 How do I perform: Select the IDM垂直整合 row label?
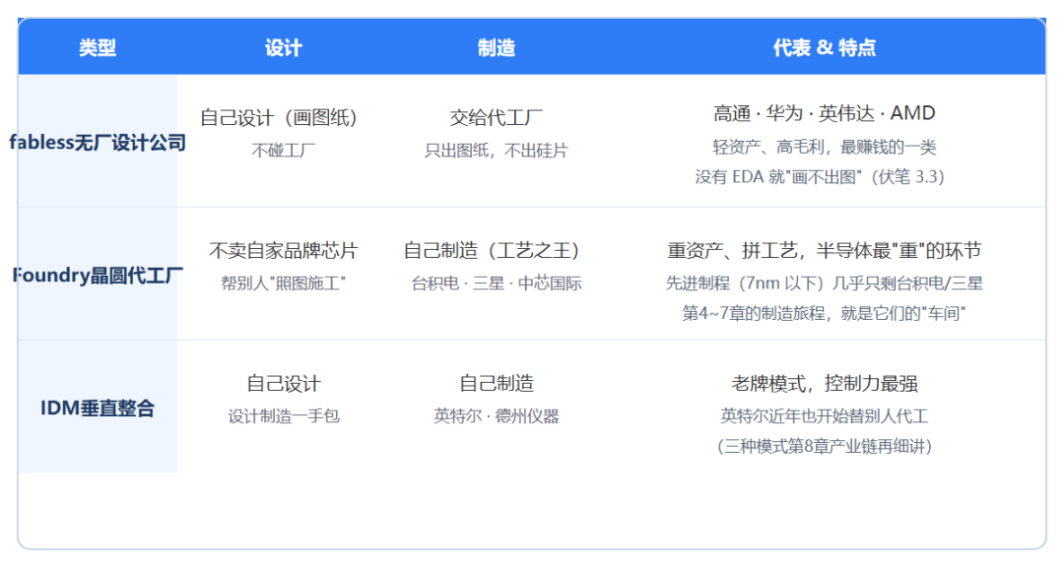tap(97, 409)
